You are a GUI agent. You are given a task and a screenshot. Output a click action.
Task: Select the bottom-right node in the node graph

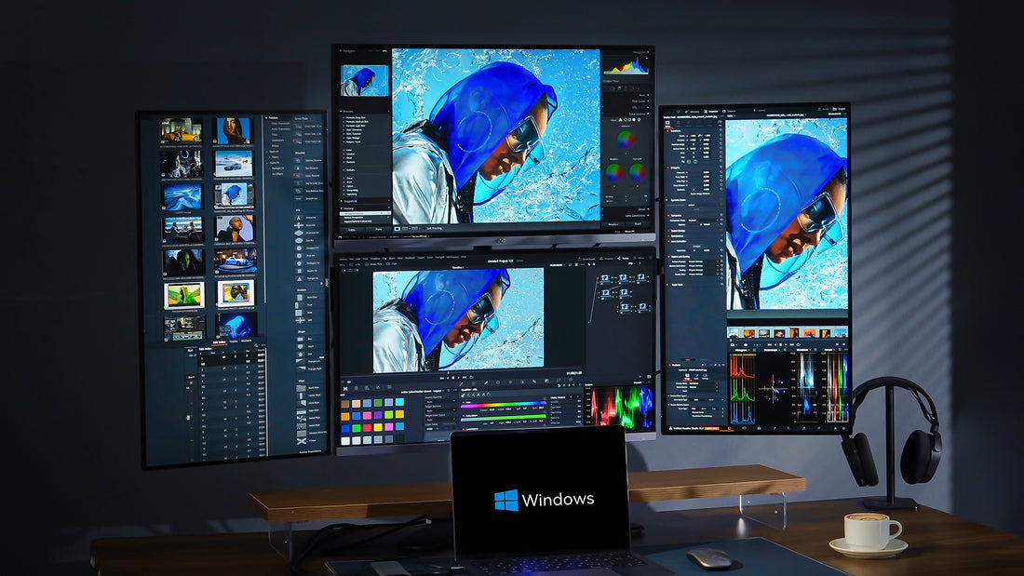click(x=641, y=307)
